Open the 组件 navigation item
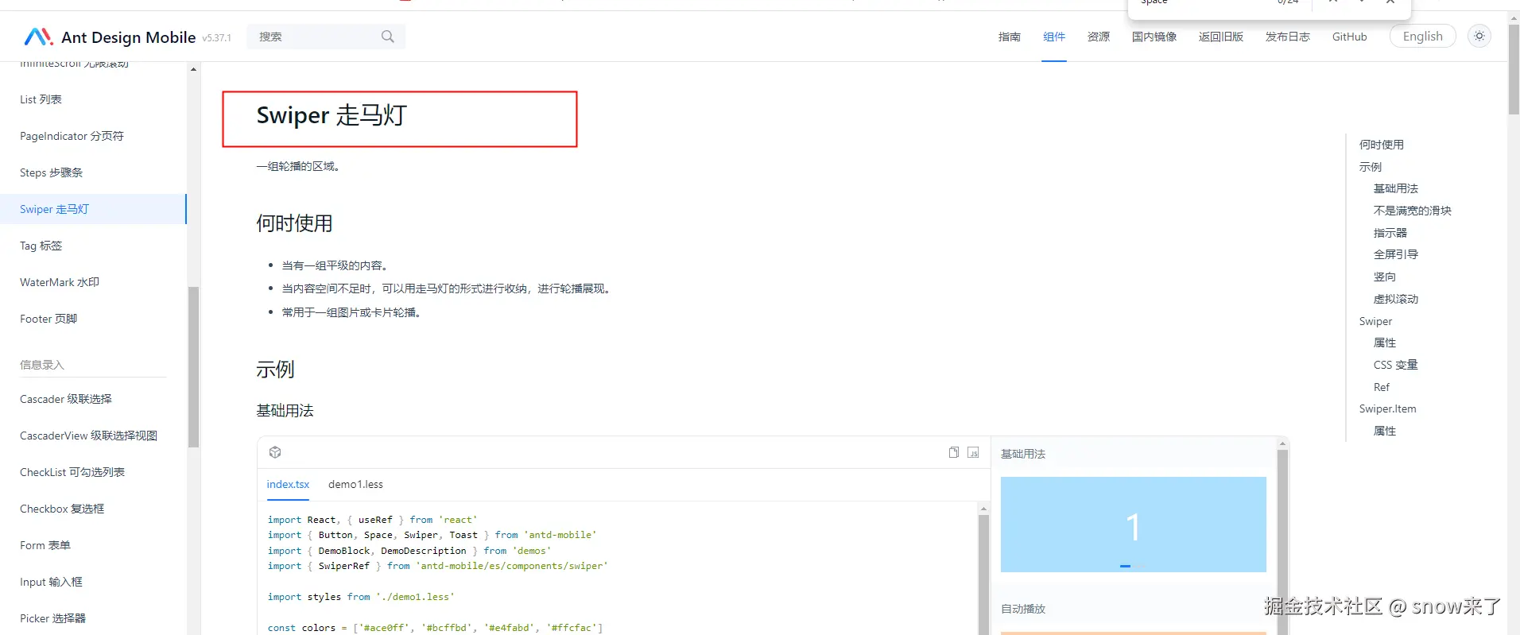This screenshot has height=635, width=1520. coord(1054,37)
